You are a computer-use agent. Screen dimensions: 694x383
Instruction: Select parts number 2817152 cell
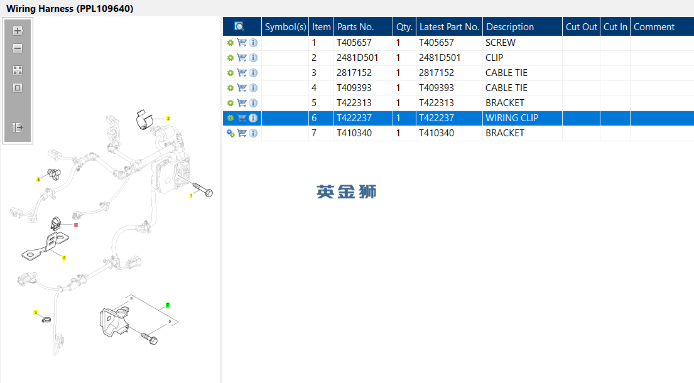coord(364,73)
